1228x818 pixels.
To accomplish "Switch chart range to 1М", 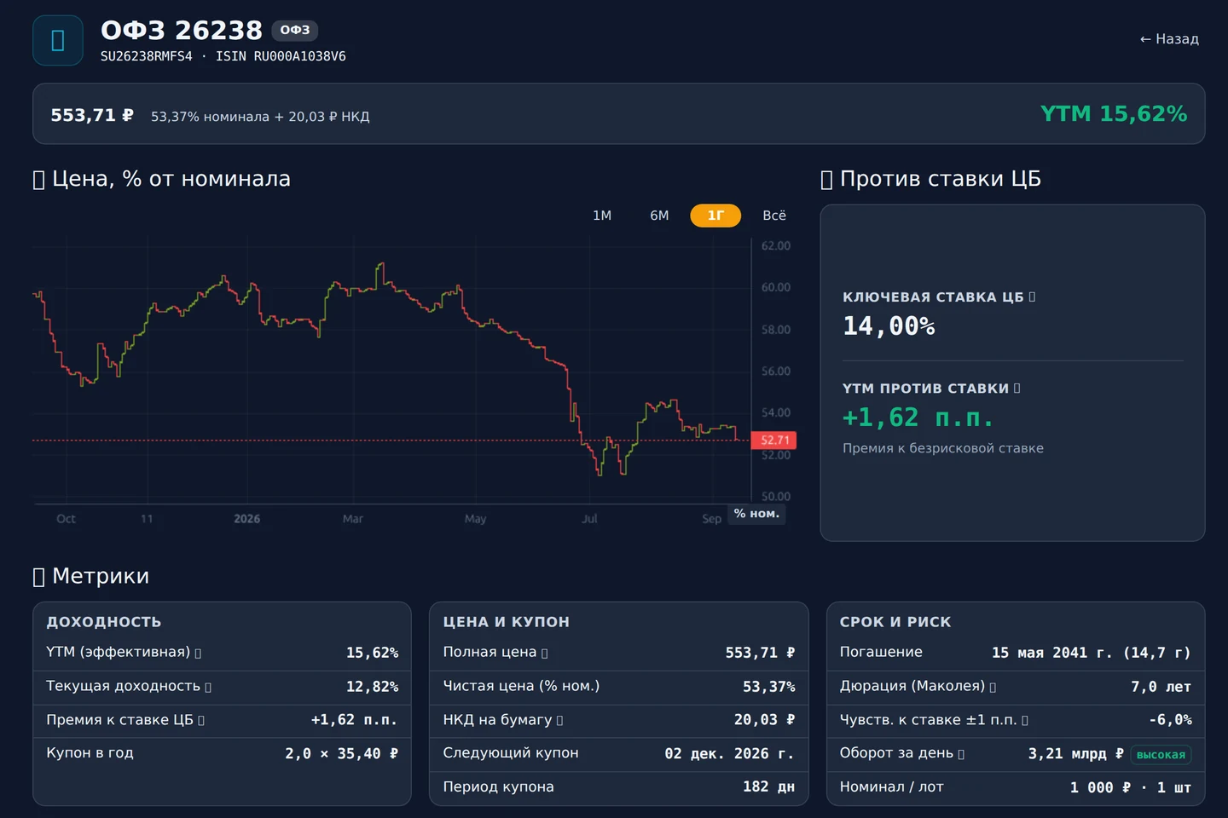I will 602,216.
